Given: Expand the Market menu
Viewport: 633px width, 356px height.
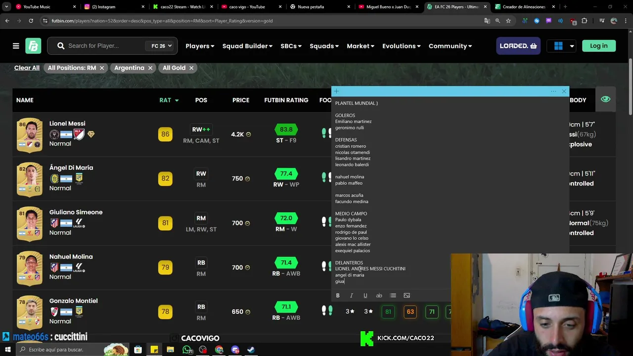Looking at the screenshot, I should click(x=361, y=46).
